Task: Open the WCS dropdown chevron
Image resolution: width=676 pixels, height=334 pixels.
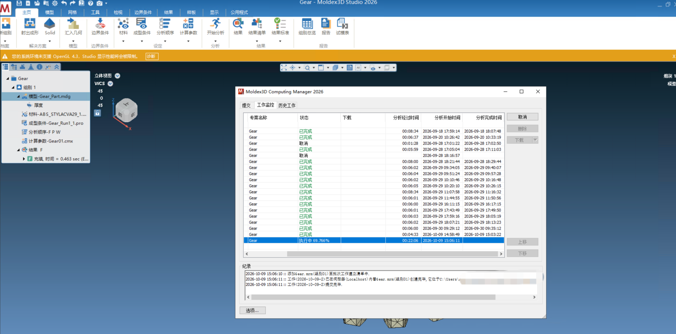Action: (x=110, y=84)
